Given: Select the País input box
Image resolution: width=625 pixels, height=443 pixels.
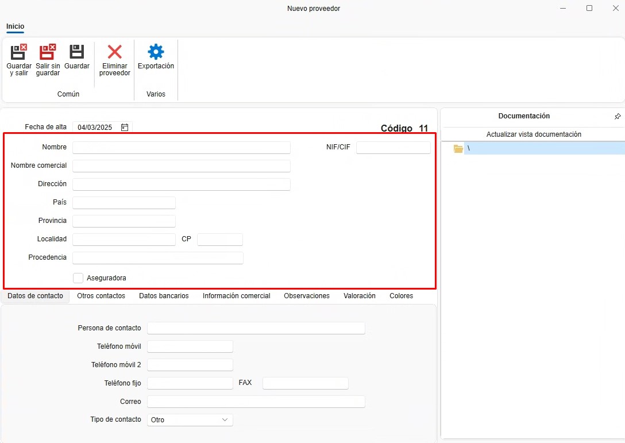Looking at the screenshot, I should click(x=124, y=203).
